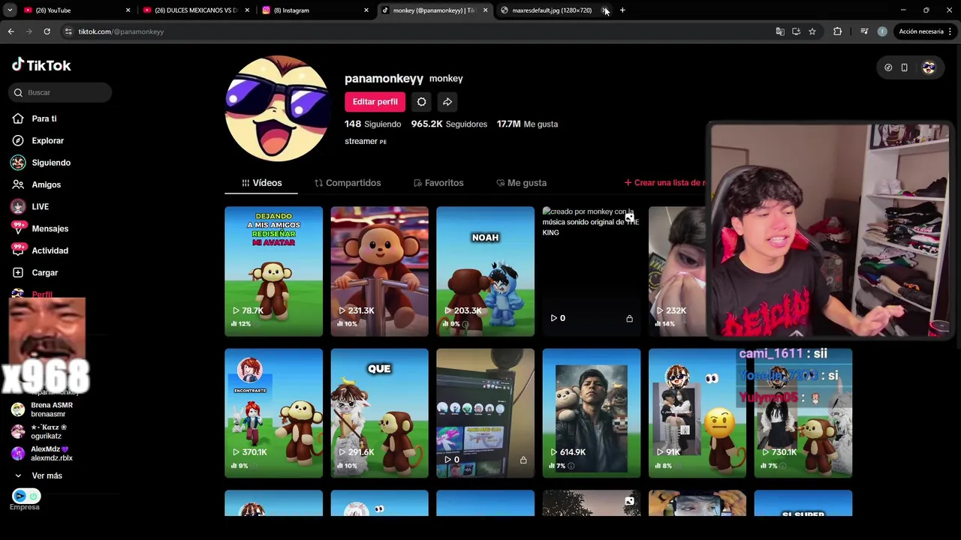This screenshot has width=961, height=540.
Task: Open the profile avatar menu at top right
Action: (x=929, y=67)
